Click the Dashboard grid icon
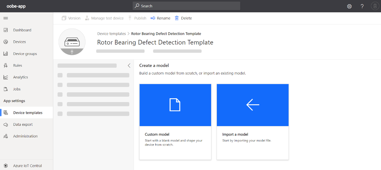This screenshot has width=381, height=170. click(x=6, y=30)
